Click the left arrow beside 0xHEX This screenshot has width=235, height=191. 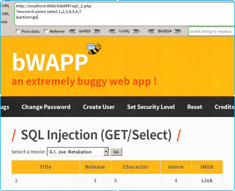coord(72,31)
